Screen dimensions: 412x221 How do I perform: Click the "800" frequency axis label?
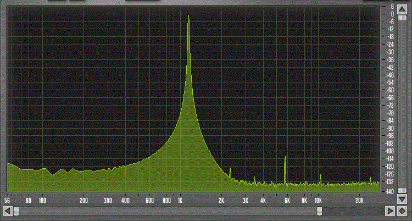[166, 201]
